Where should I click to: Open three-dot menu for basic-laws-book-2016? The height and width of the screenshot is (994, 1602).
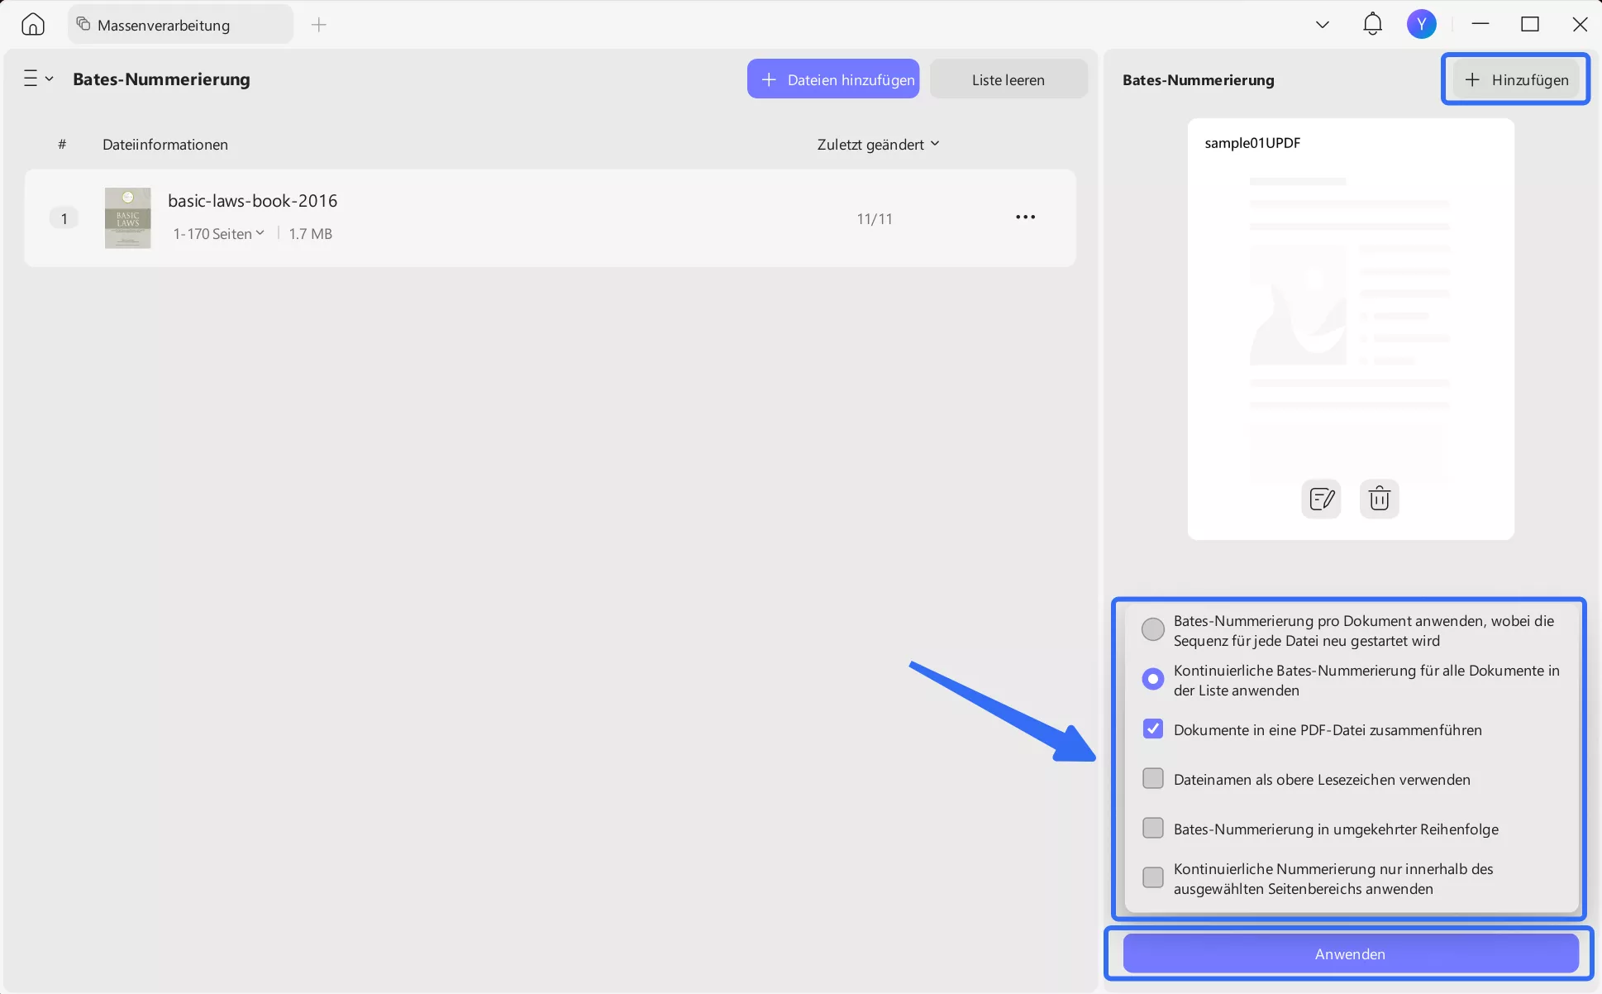pos(1025,217)
